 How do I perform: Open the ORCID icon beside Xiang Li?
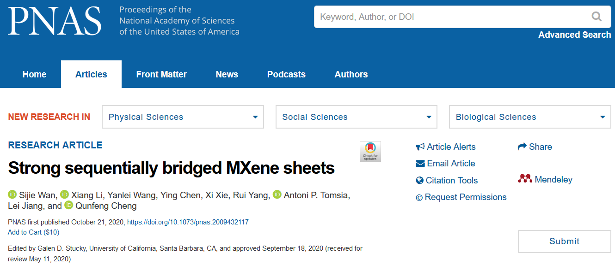[64, 194]
